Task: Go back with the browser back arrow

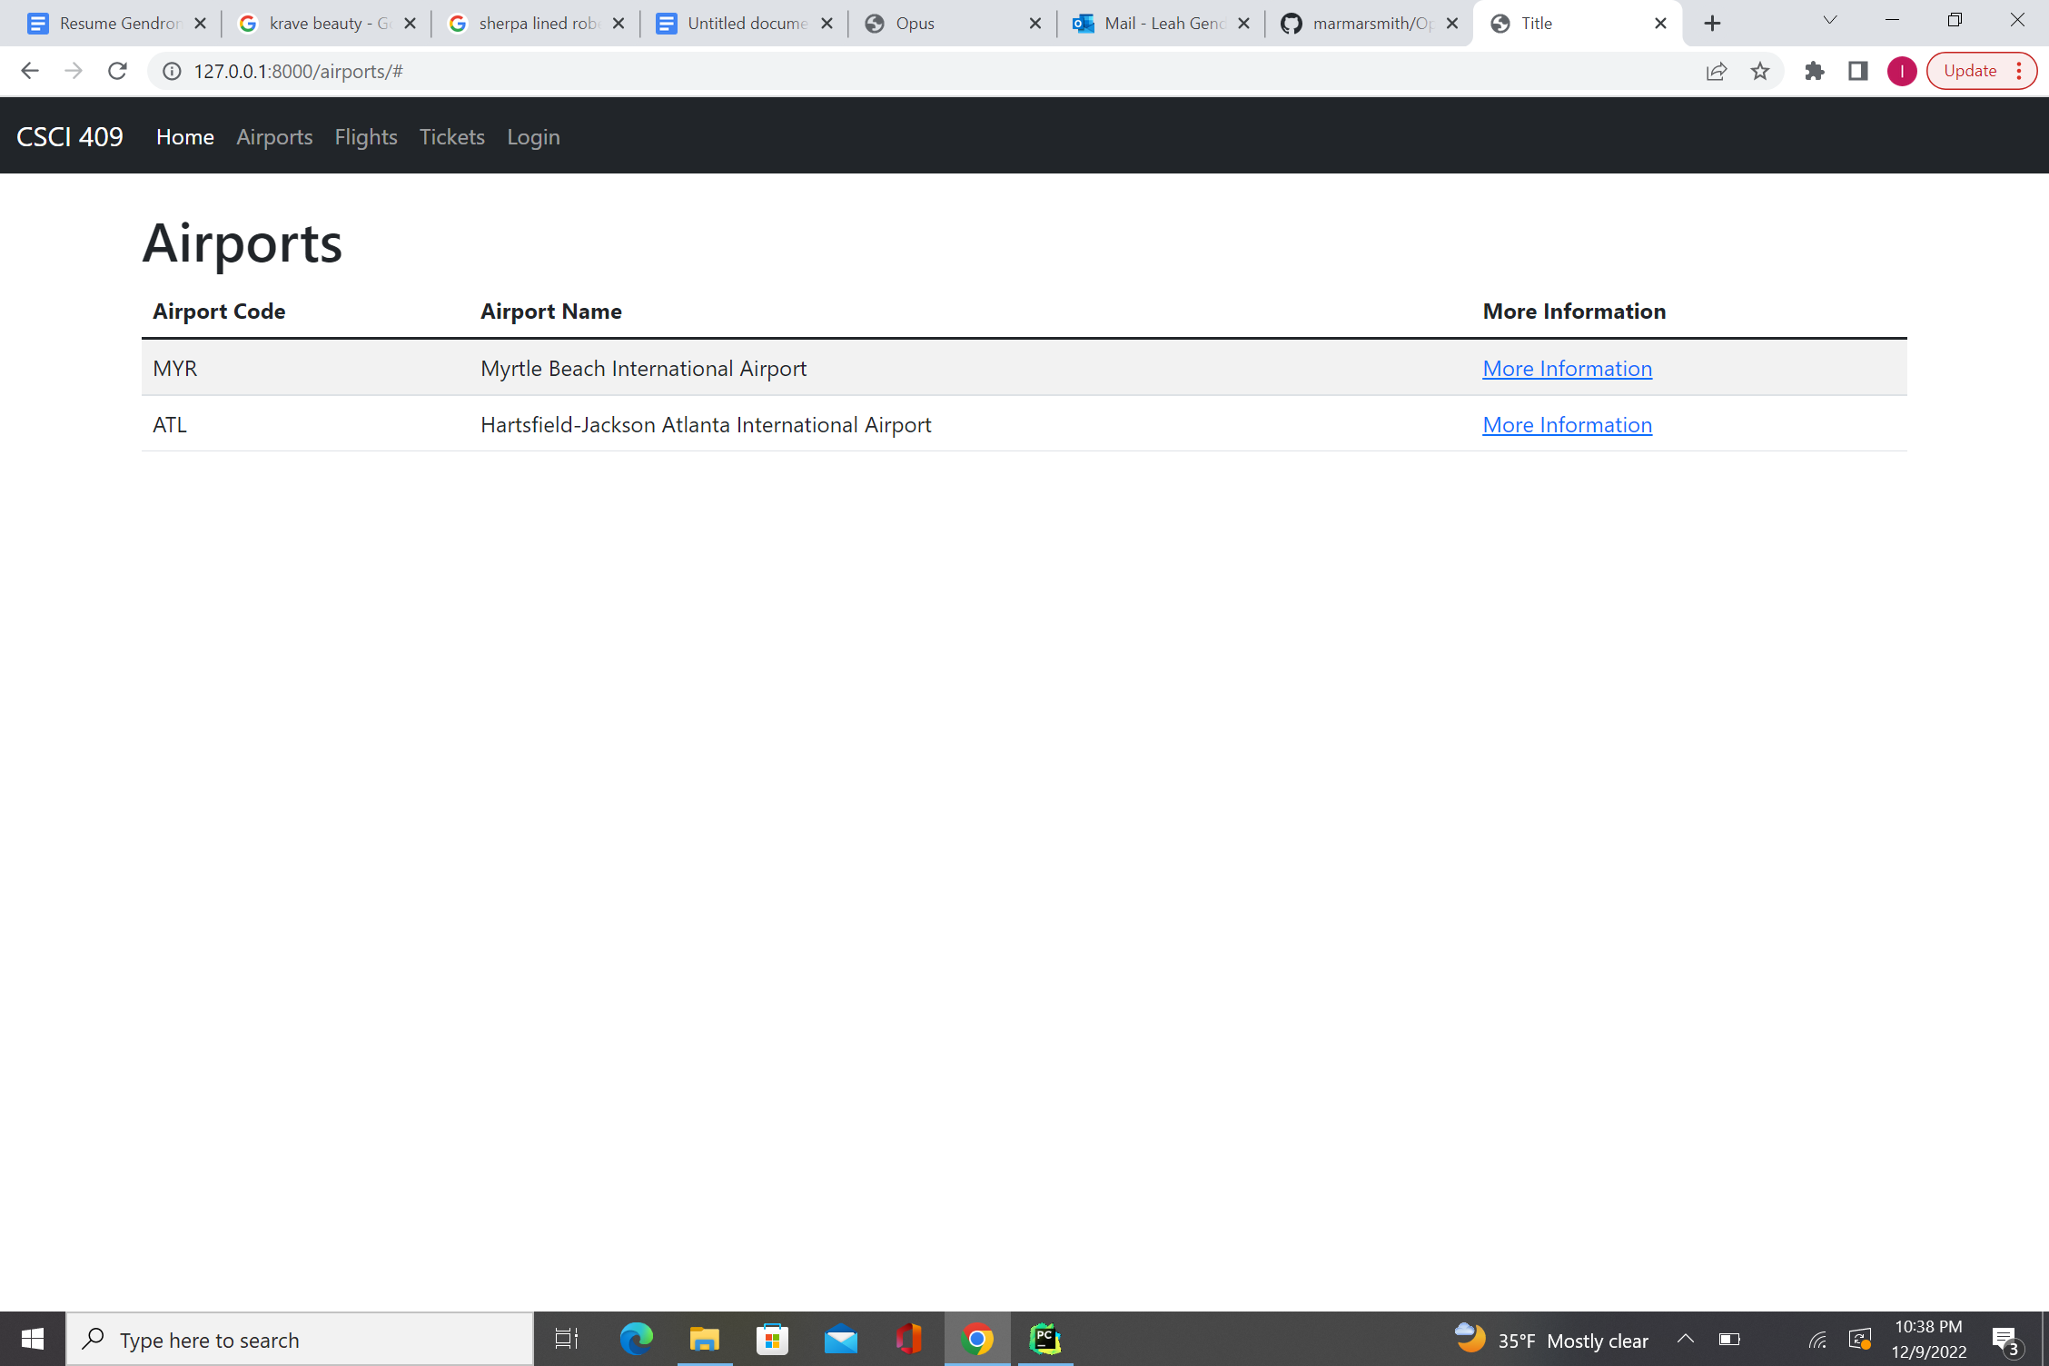Action: point(29,71)
